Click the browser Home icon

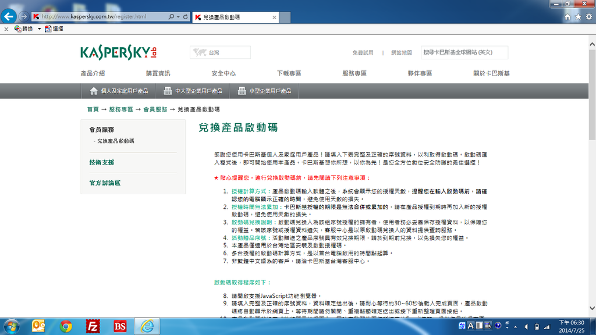coord(567,17)
